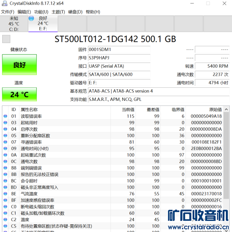The image size is (232, 232).
Task: Click the blue status dot for 01 读取错误率
Action: (5, 116)
